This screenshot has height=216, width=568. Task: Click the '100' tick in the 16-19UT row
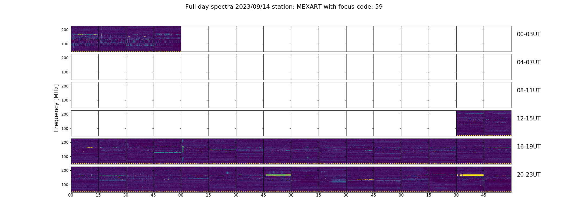tap(65, 157)
